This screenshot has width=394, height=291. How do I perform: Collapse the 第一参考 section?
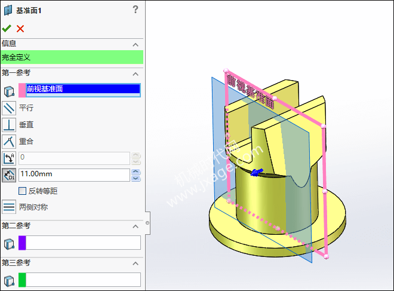[136, 74]
